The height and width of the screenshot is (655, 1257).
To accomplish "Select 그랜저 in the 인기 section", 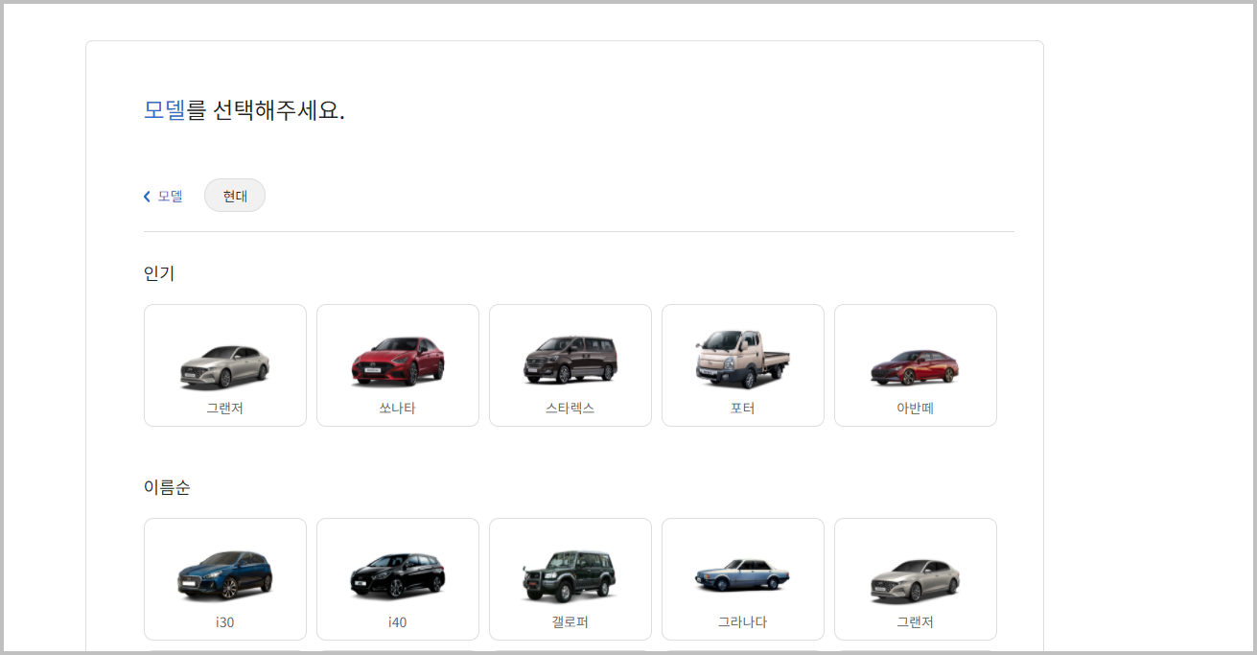I will pyautogui.click(x=225, y=365).
